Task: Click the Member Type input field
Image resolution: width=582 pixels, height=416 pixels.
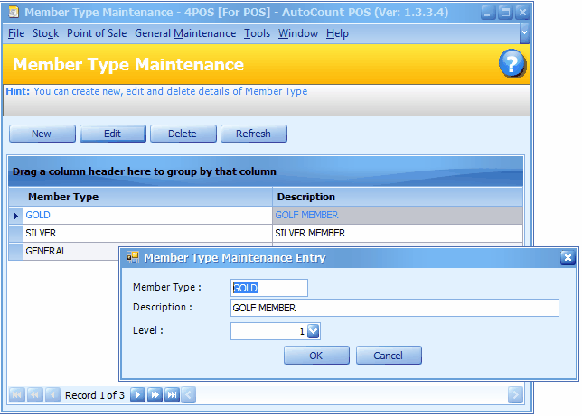Action: 269,288
